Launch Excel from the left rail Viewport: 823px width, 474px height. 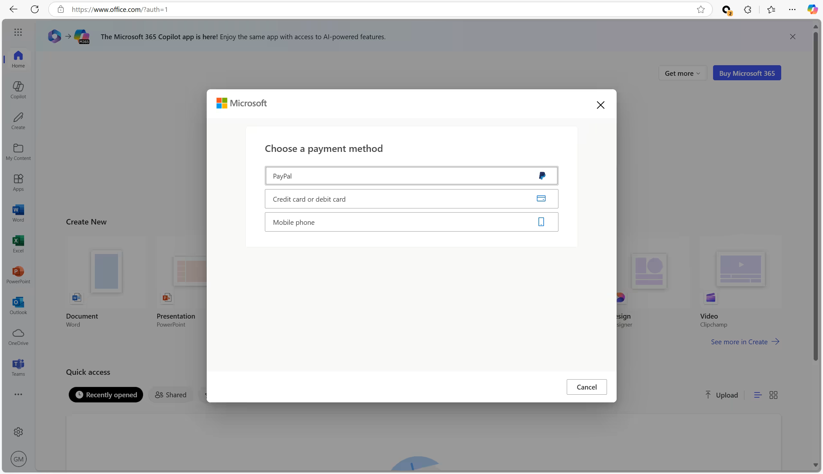pos(18,244)
